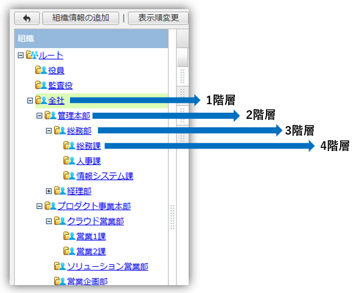Click the vertical scrollbar thumb
The width and height of the screenshot is (359, 293).
[183, 57]
